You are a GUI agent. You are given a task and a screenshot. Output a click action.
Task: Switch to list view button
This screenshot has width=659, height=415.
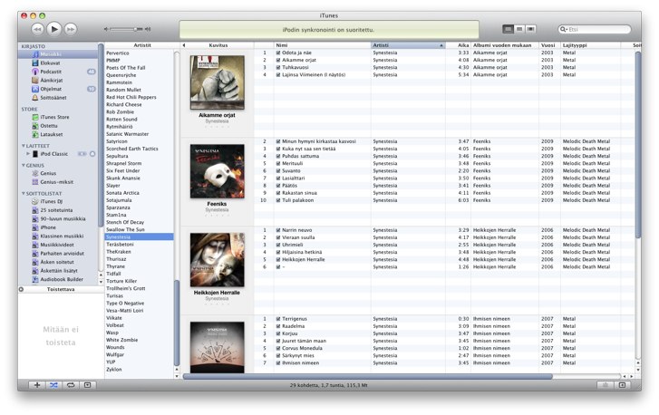(509, 29)
